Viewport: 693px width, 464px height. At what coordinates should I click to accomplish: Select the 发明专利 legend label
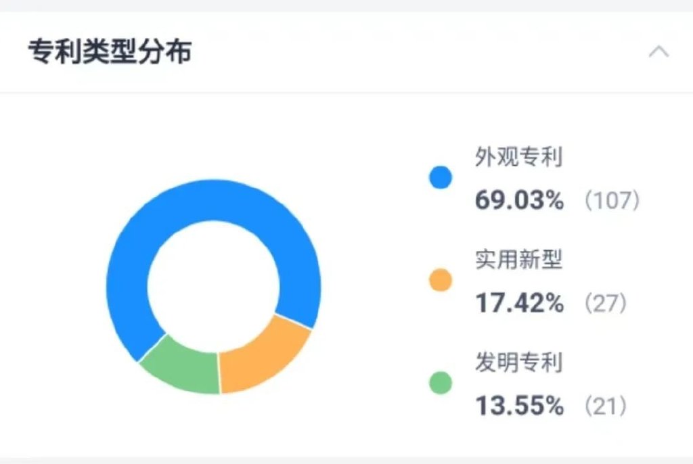519,363
